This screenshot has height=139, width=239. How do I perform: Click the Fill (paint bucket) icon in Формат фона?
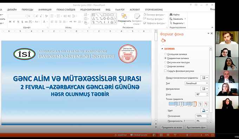coord(163,40)
